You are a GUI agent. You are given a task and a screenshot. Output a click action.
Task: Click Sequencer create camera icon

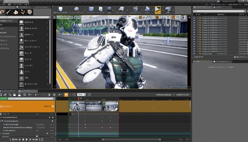click(x=15, y=95)
